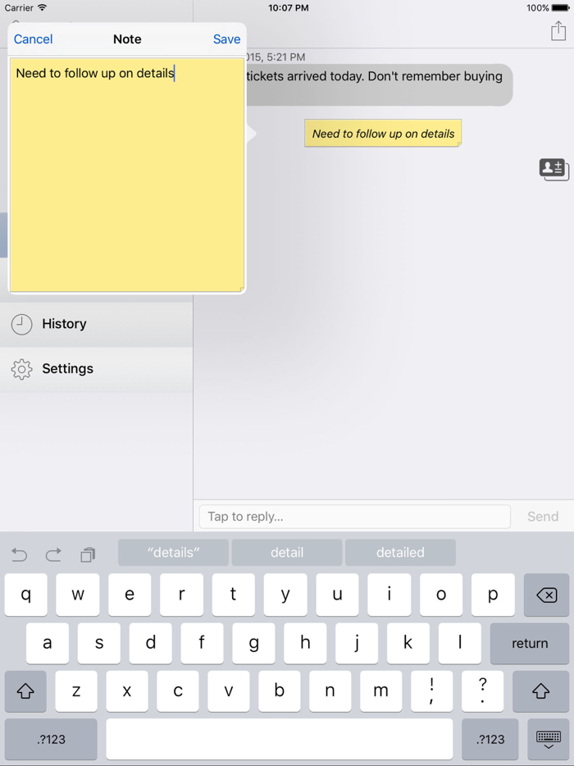
Task: Tap the undo arrow on keyboard bar
Action: [x=19, y=554]
